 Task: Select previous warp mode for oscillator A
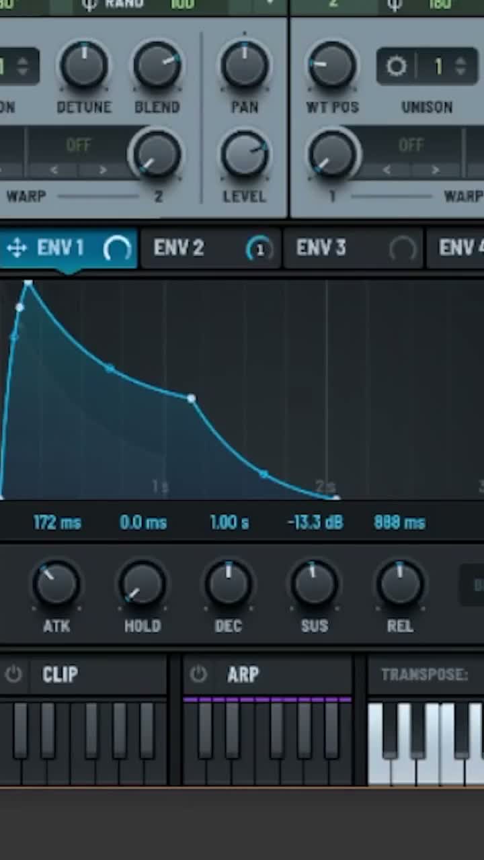click(54, 170)
